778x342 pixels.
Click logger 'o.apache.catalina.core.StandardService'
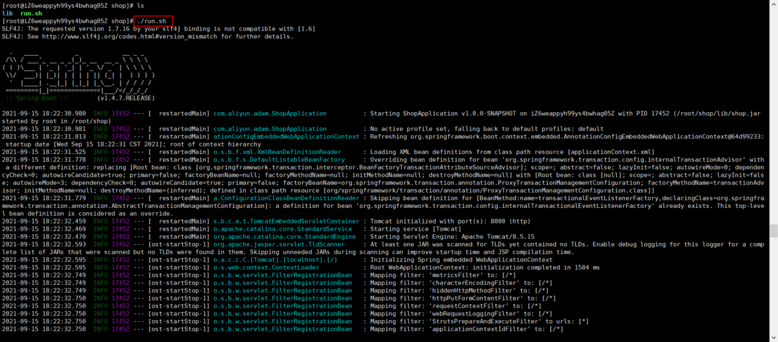tap(283, 231)
